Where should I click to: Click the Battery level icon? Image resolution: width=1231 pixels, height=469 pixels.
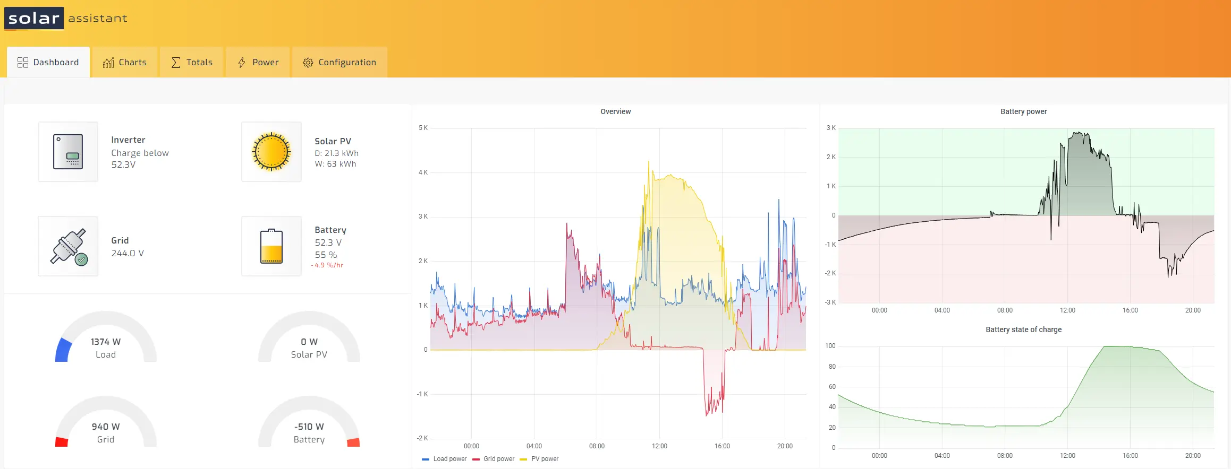pyautogui.click(x=271, y=246)
